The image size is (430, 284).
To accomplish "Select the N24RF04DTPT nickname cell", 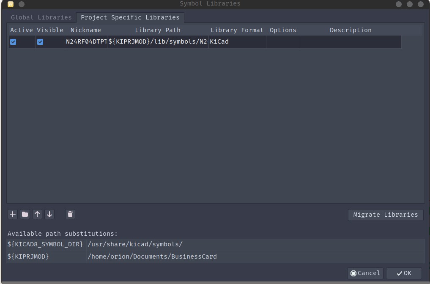I will 86,42.
